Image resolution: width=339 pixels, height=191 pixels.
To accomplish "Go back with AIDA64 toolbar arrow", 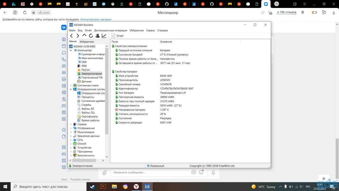I will tap(72, 36).
